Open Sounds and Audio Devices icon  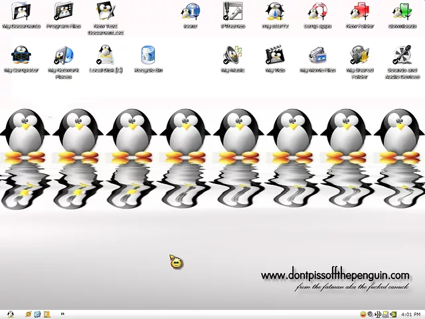(x=402, y=55)
